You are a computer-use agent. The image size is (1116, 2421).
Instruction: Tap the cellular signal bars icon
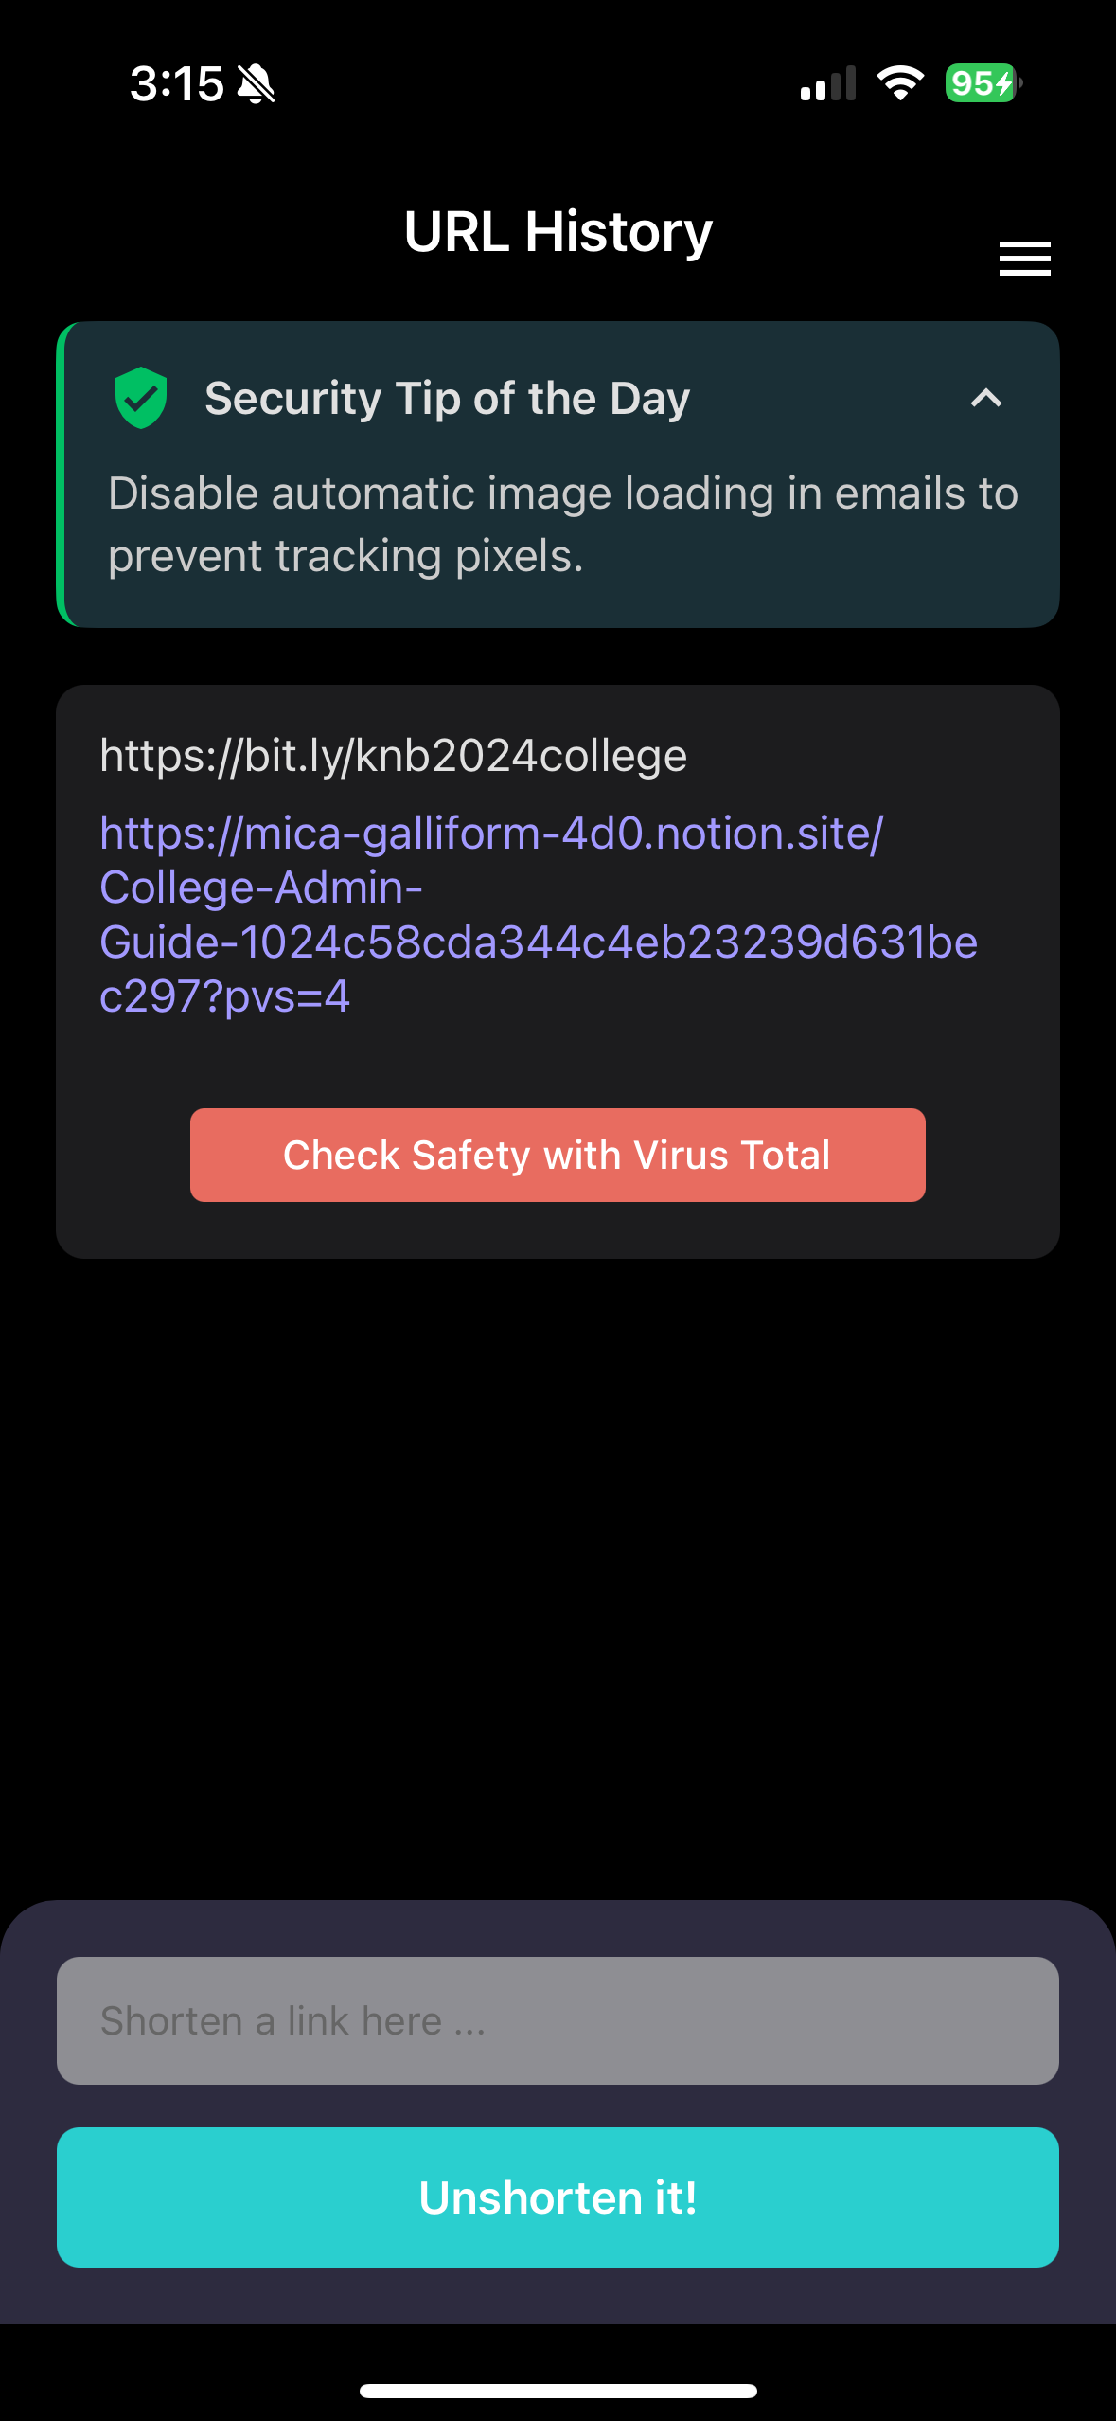[828, 83]
